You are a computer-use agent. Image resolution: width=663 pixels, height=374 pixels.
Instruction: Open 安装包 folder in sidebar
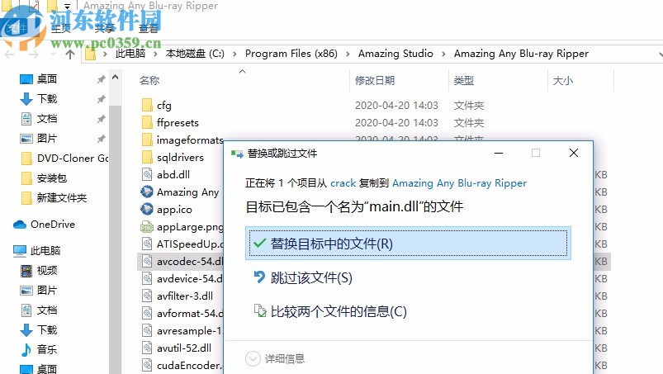click(x=51, y=178)
